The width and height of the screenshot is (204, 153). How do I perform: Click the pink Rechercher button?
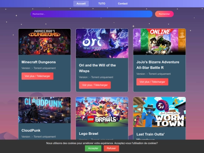164,14
